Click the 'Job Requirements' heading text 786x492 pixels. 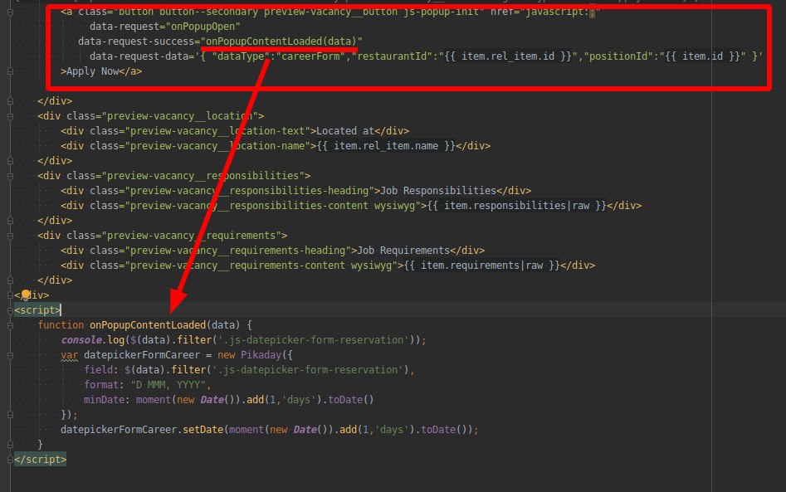click(x=403, y=251)
